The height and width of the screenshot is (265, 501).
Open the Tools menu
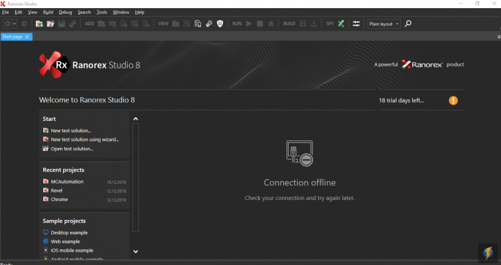tap(101, 12)
